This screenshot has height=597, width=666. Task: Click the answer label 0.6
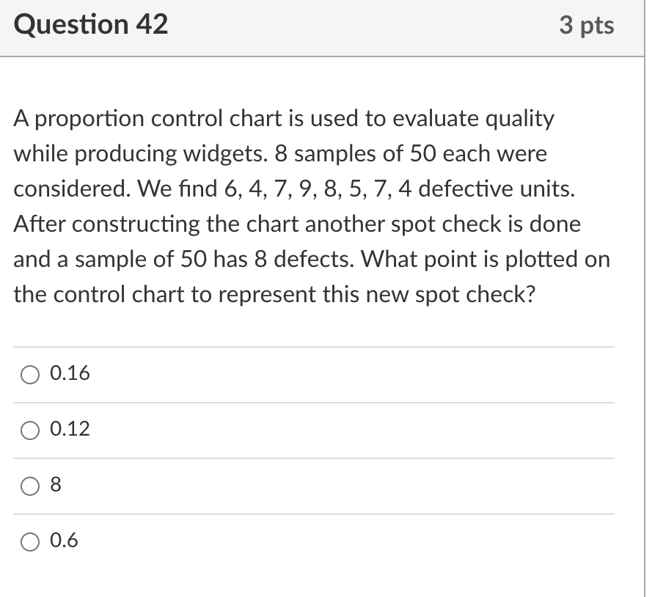click(x=65, y=542)
